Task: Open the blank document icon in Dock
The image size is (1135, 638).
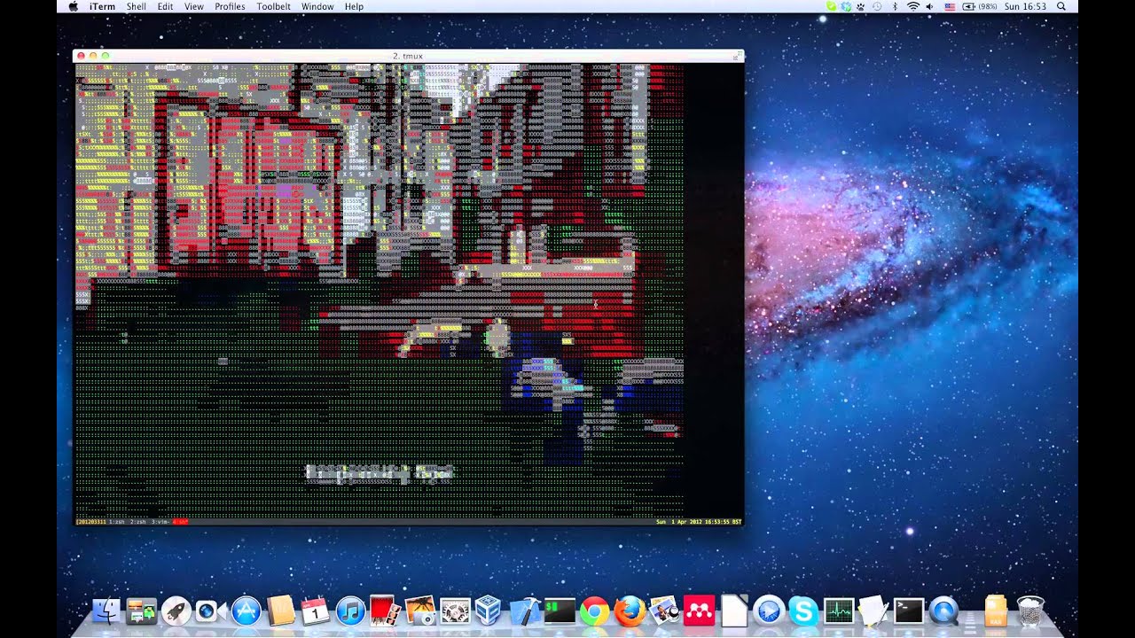Action: click(x=734, y=611)
